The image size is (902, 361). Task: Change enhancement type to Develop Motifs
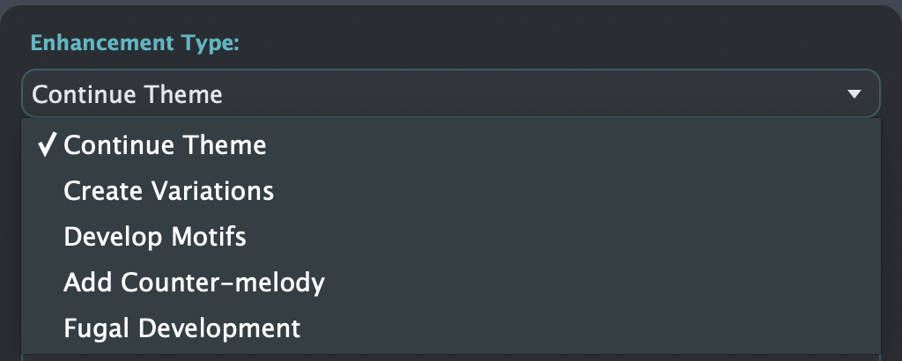pos(450,237)
